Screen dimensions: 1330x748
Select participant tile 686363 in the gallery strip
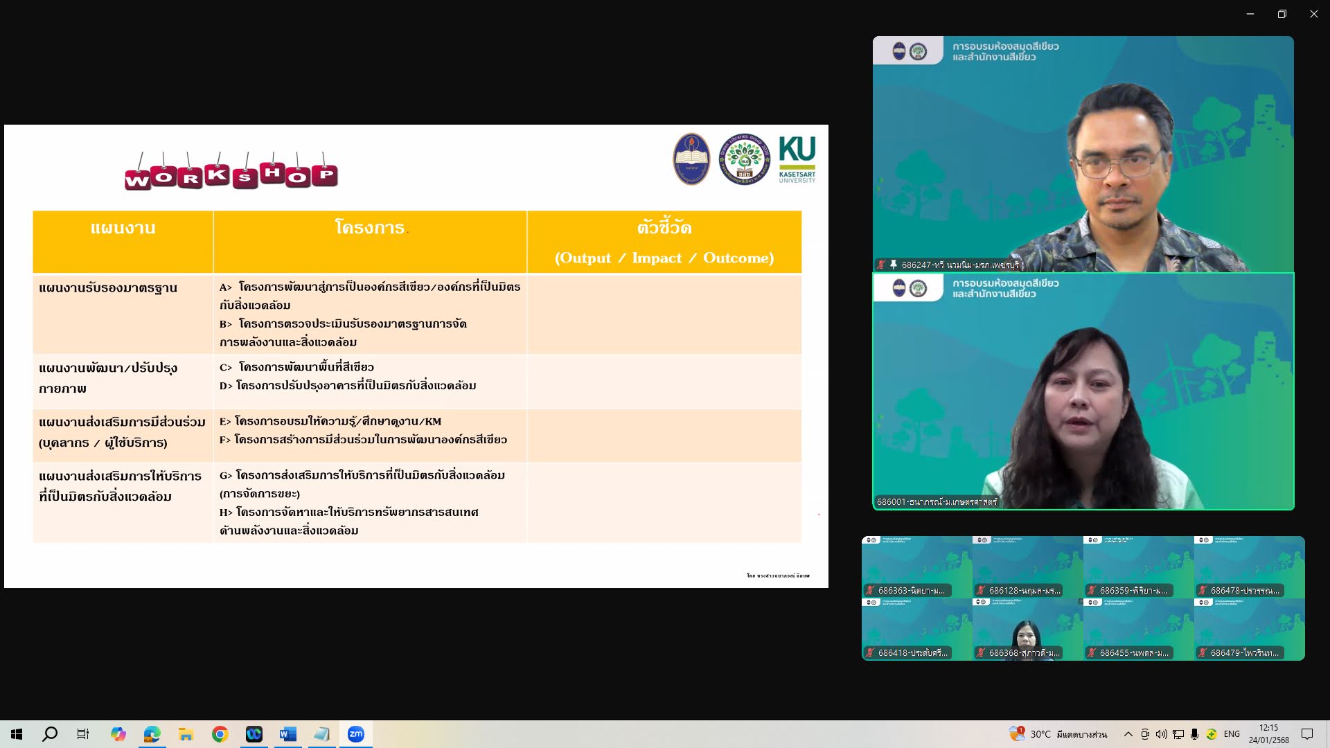[916, 567]
